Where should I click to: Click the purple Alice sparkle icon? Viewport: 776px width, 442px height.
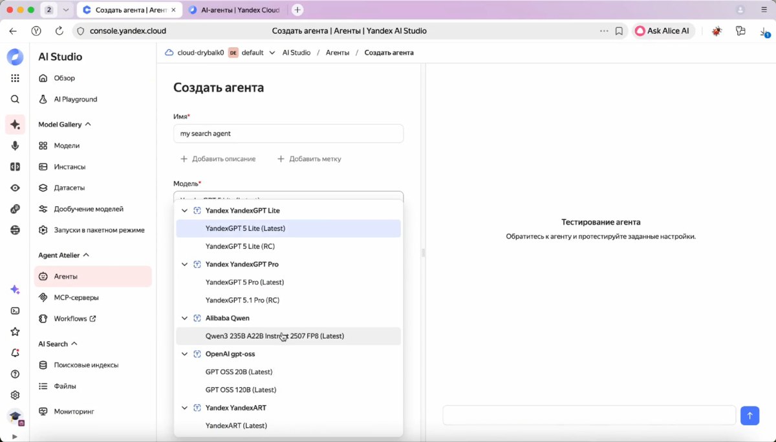(x=16, y=289)
